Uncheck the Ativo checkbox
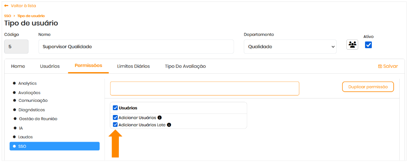Screen dimensions: 408x162 tap(368, 45)
